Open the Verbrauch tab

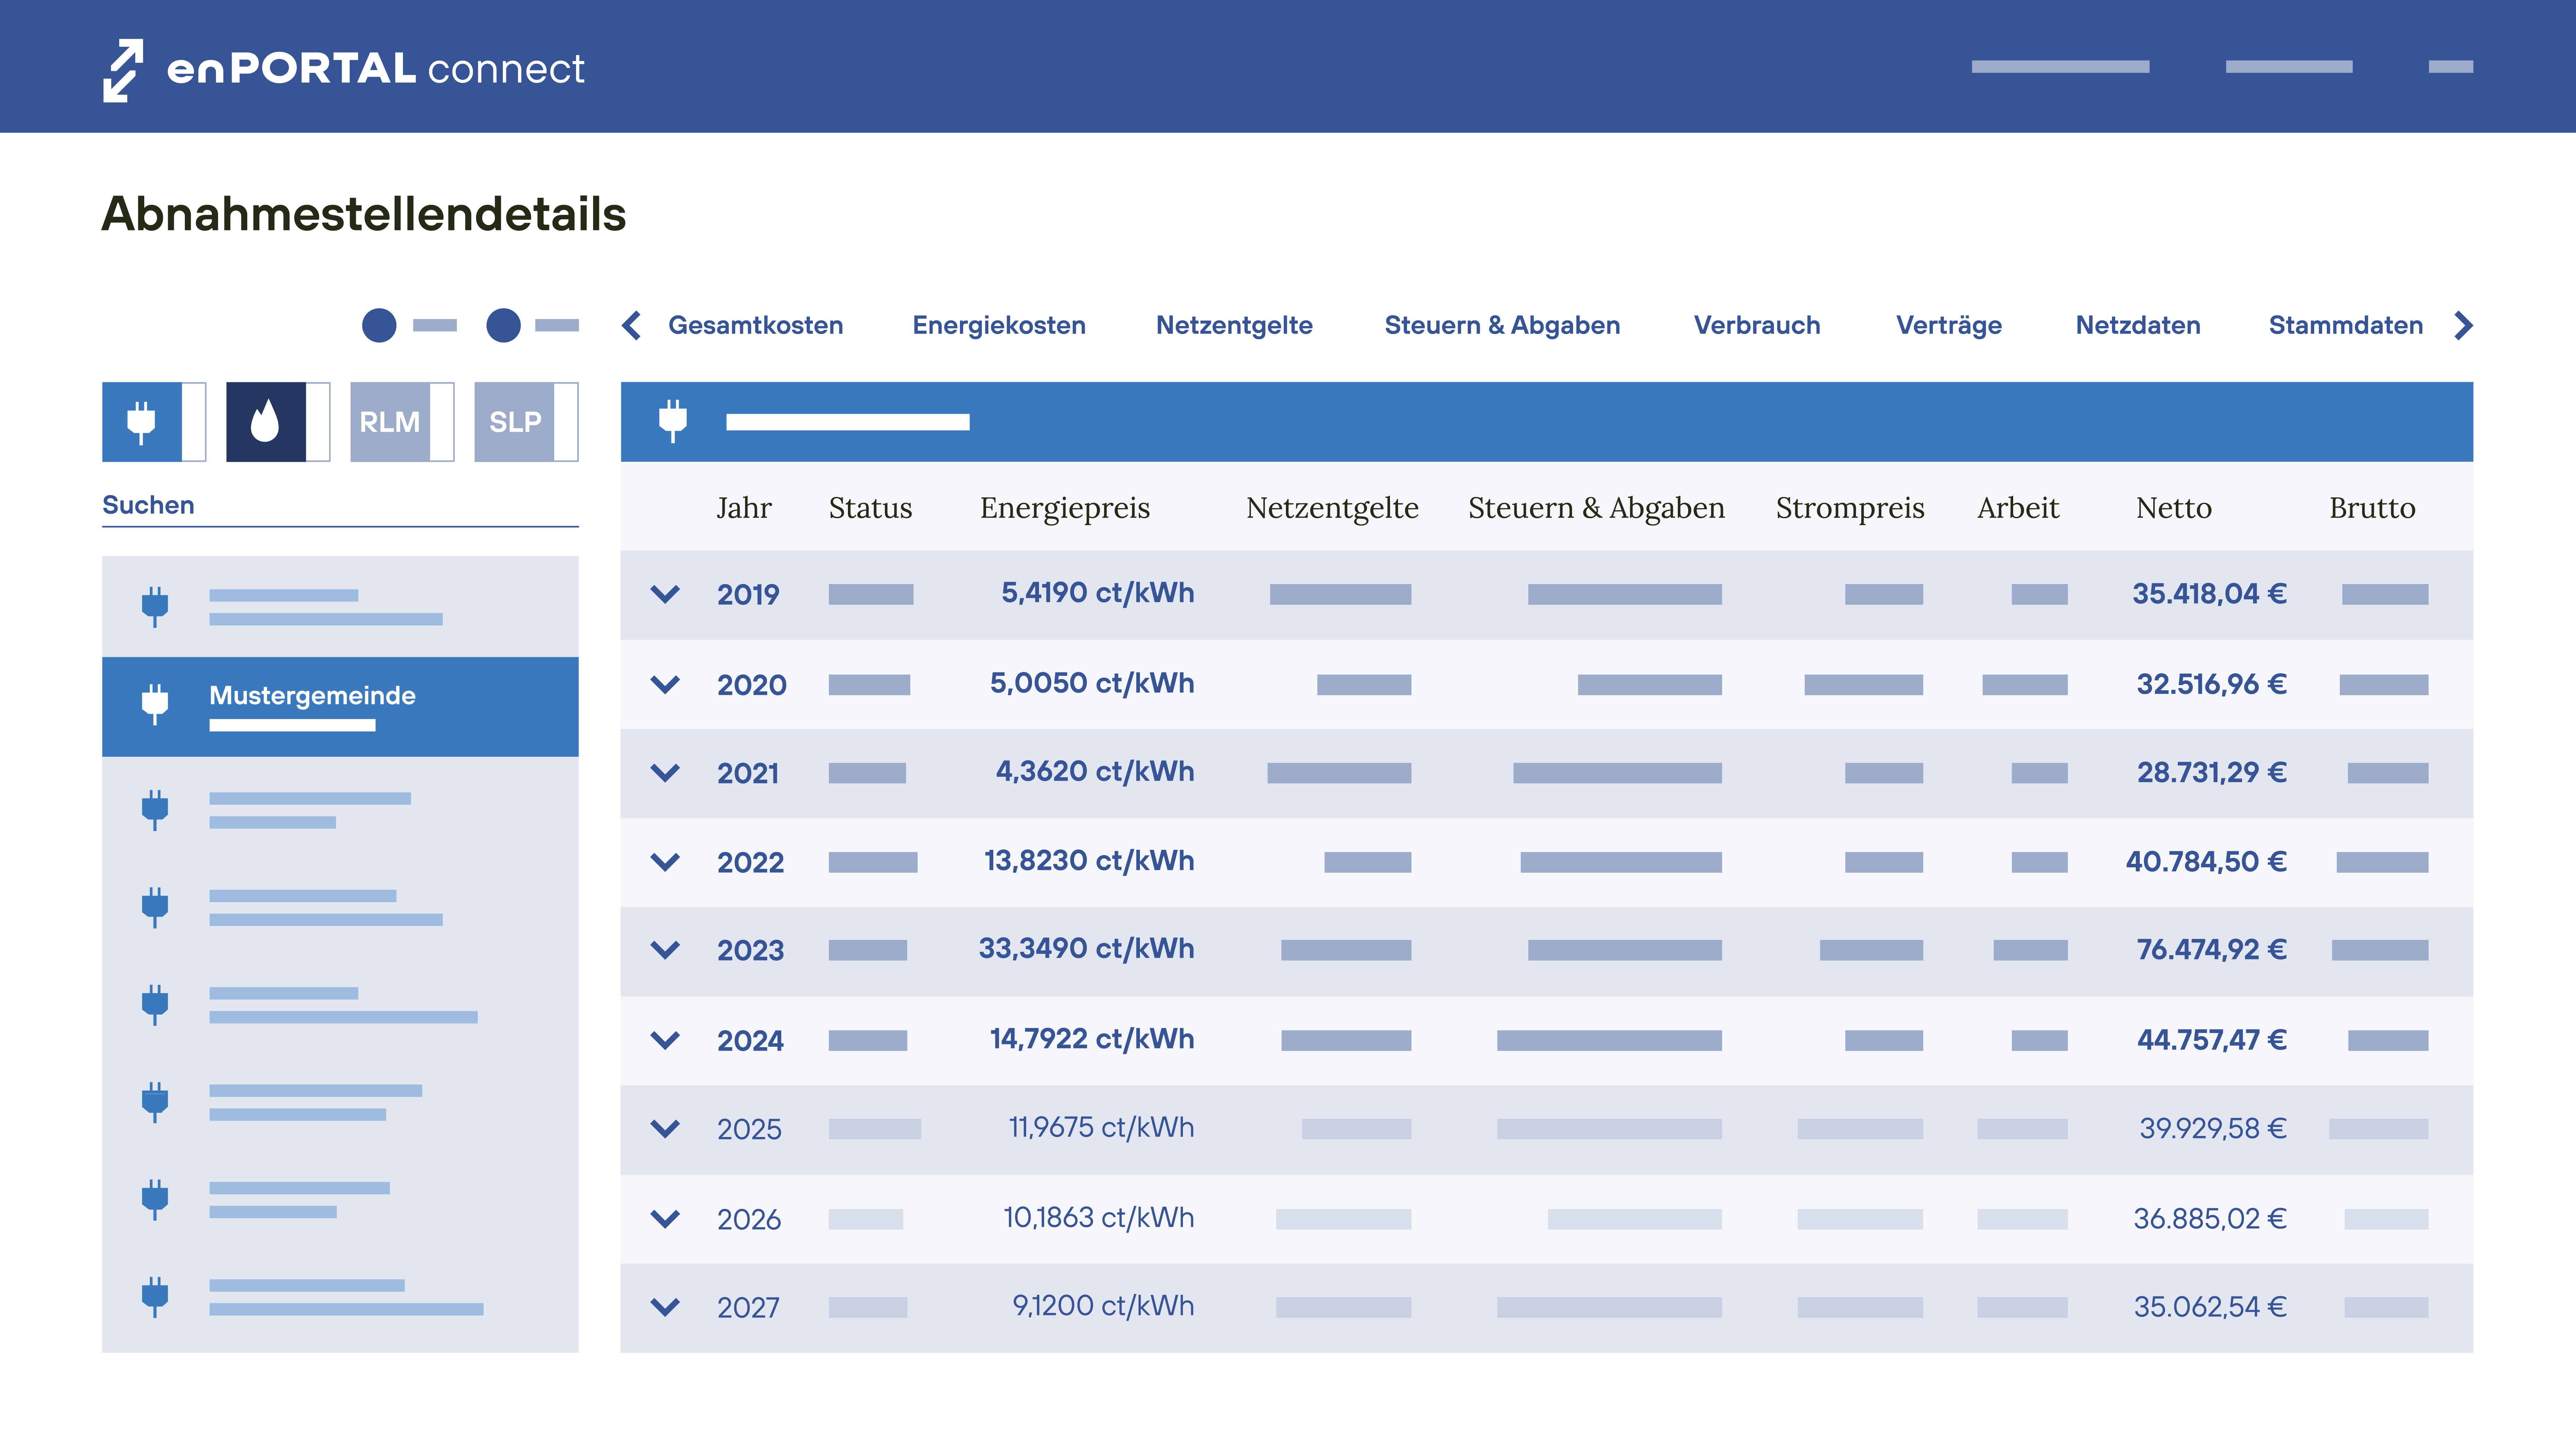1757,325
